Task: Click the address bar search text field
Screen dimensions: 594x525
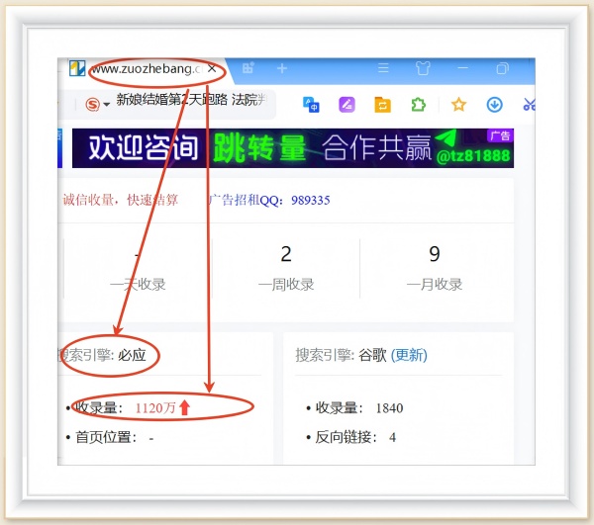Action: [x=188, y=100]
